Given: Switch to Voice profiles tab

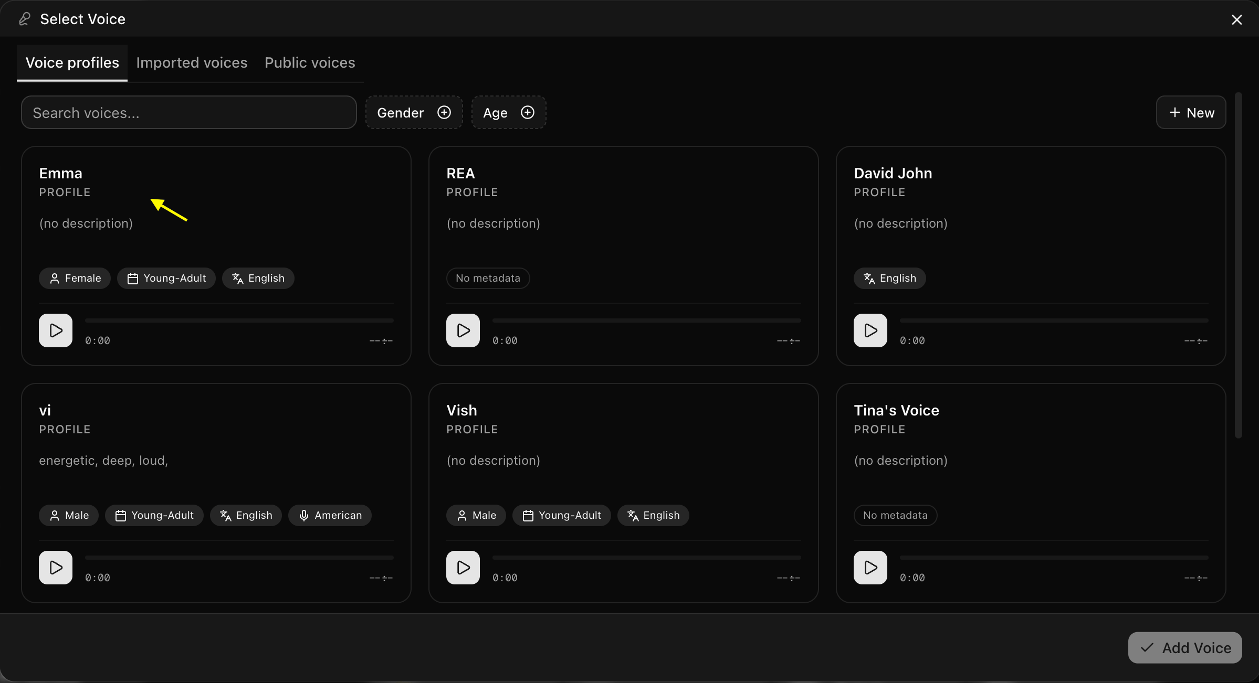Looking at the screenshot, I should coord(72,62).
